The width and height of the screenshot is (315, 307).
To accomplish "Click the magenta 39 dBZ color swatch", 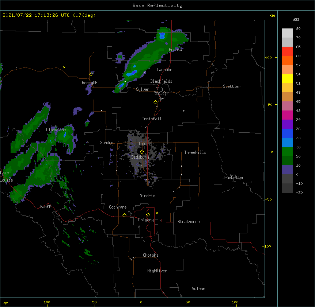I will coord(287,115).
